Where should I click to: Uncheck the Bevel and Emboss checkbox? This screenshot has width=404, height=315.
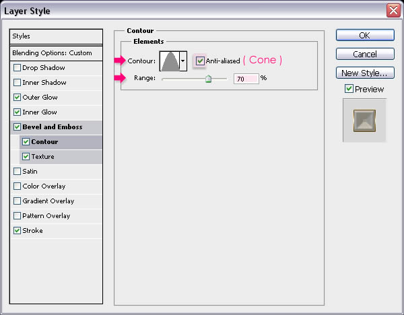click(x=17, y=127)
